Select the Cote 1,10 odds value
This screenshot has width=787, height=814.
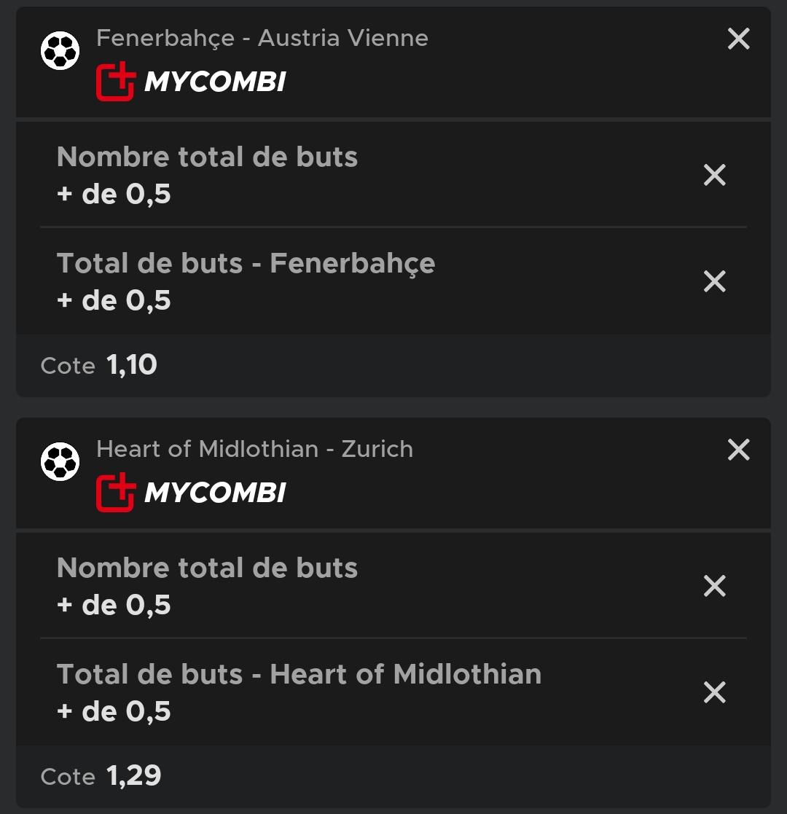coord(131,365)
